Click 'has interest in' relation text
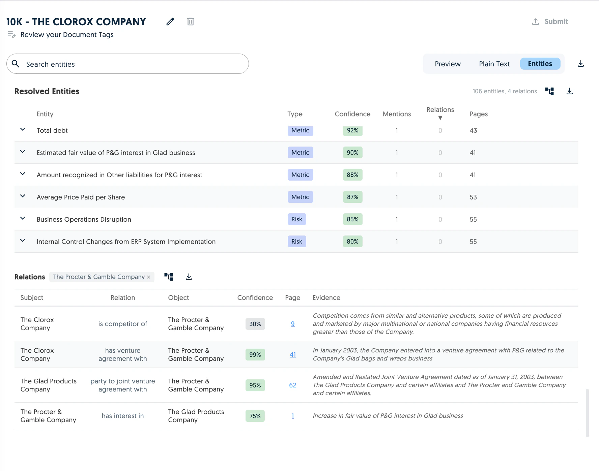This screenshot has width=599, height=471. tap(123, 416)
